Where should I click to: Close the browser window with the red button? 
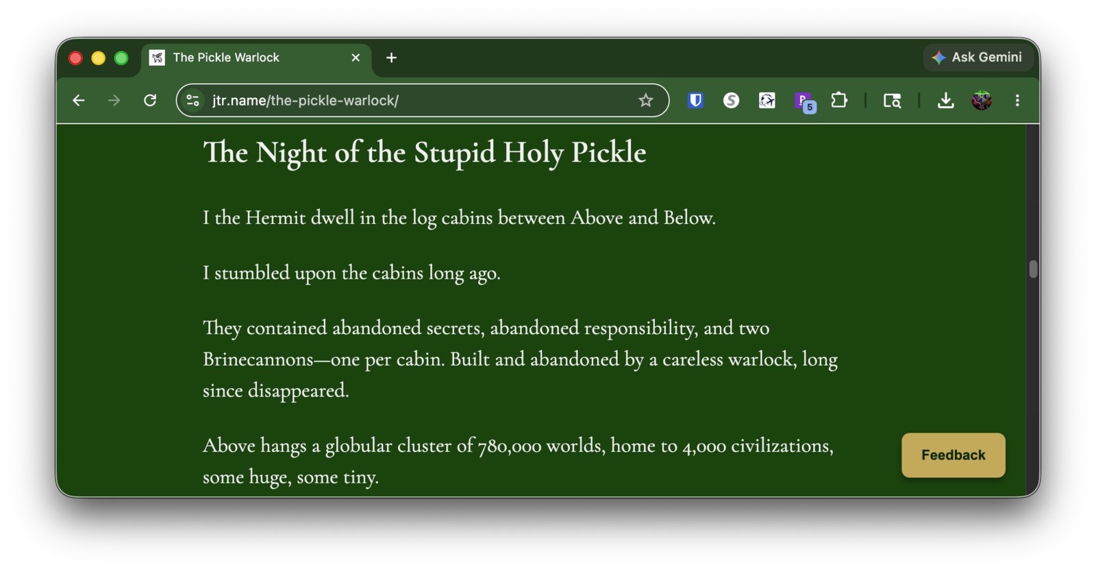(x=75, y=58)
